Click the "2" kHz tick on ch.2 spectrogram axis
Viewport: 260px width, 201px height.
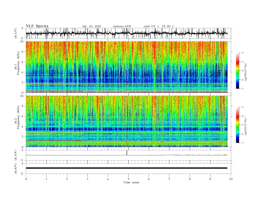[x=23, y=137]
